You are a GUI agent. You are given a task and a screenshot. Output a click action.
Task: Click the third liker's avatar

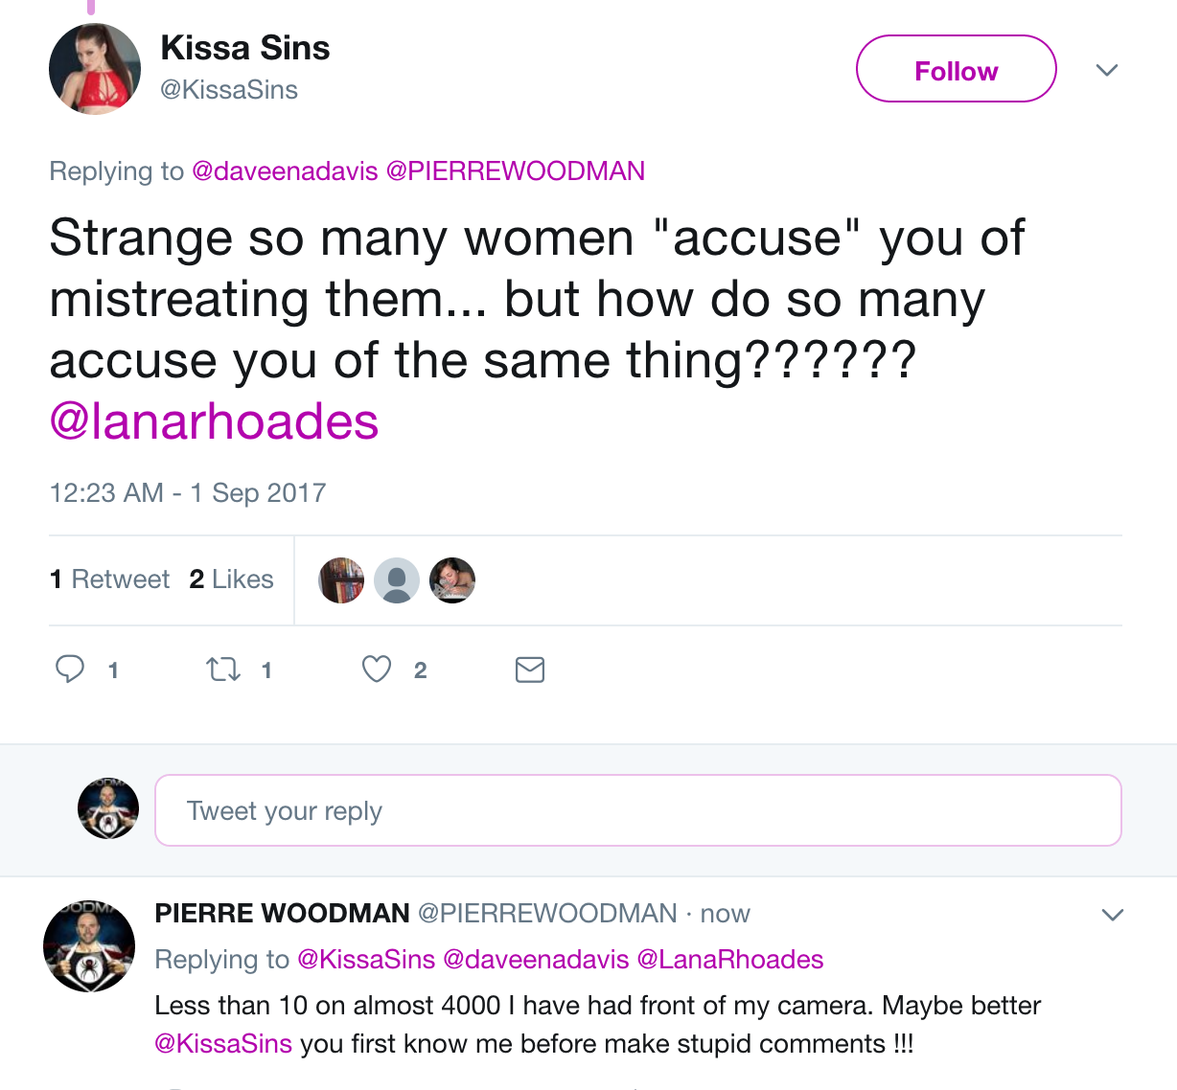click(x=452, y=580)
